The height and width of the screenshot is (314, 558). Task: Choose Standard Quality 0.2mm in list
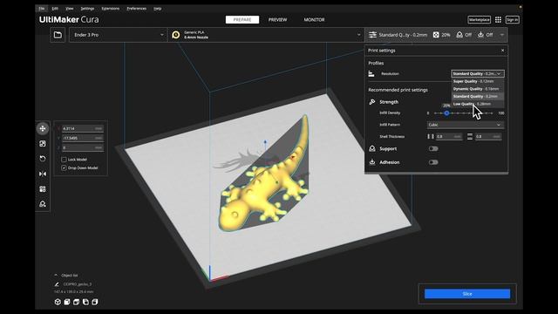478,96
